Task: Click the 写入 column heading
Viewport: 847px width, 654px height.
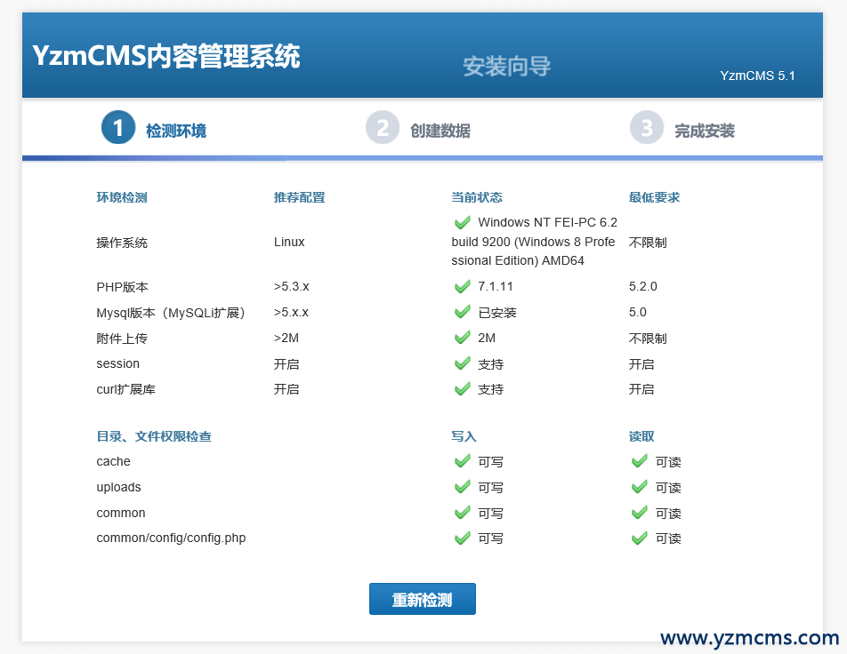Action: click(x=464, y=436)
